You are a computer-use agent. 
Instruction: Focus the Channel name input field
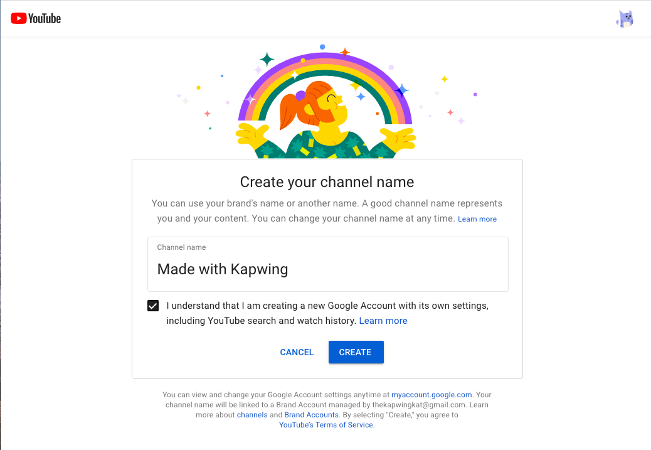[x=327, y=269]
